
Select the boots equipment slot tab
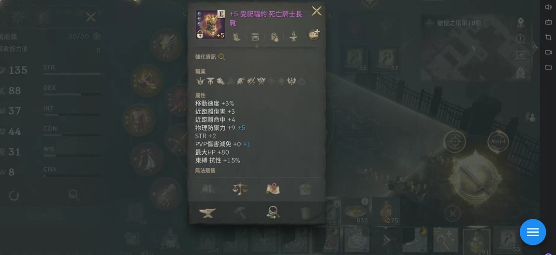pos(237,37)
